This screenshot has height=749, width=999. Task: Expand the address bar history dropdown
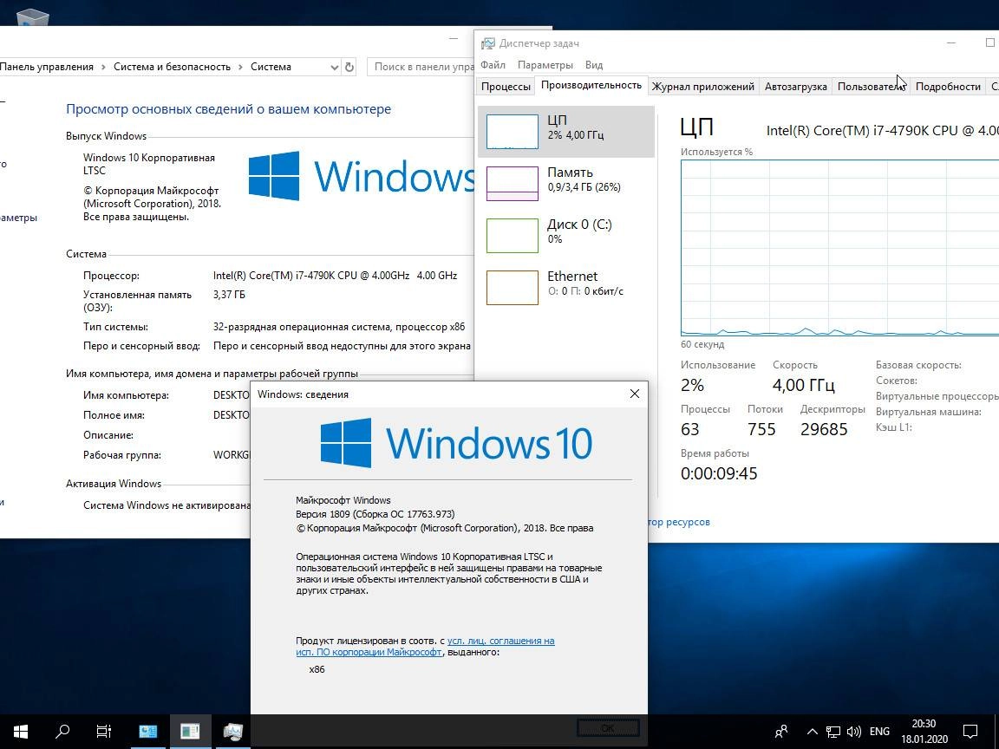click(335, 67)
